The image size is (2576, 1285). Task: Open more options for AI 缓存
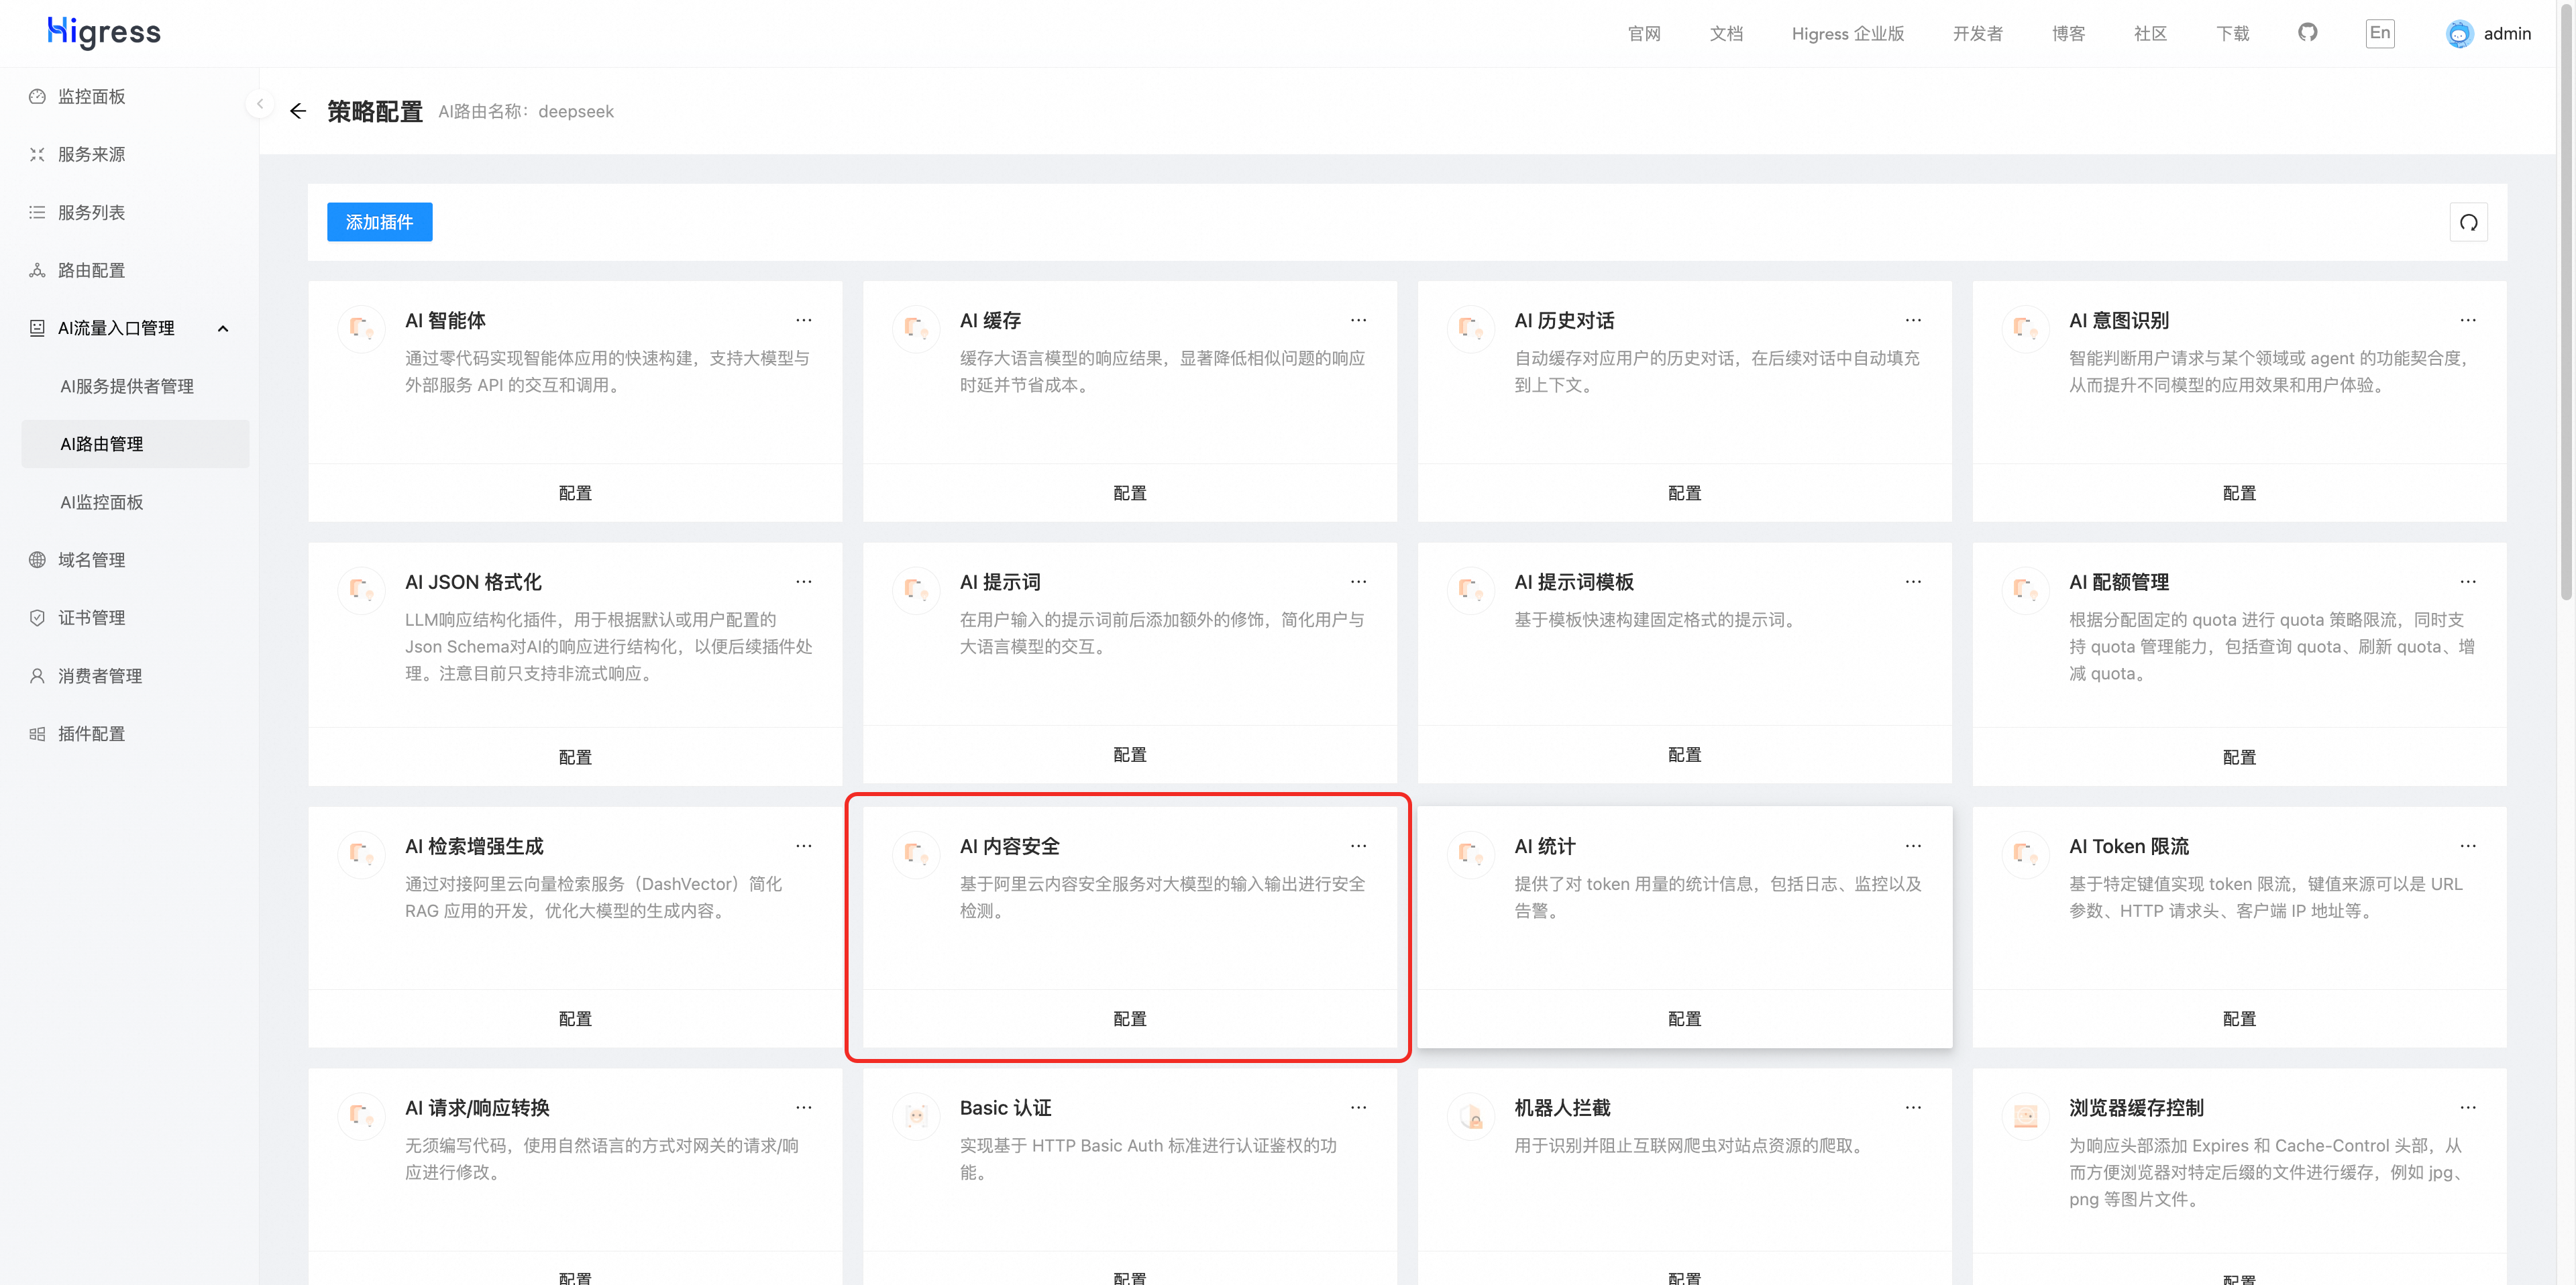click(x=1358, y=320)
